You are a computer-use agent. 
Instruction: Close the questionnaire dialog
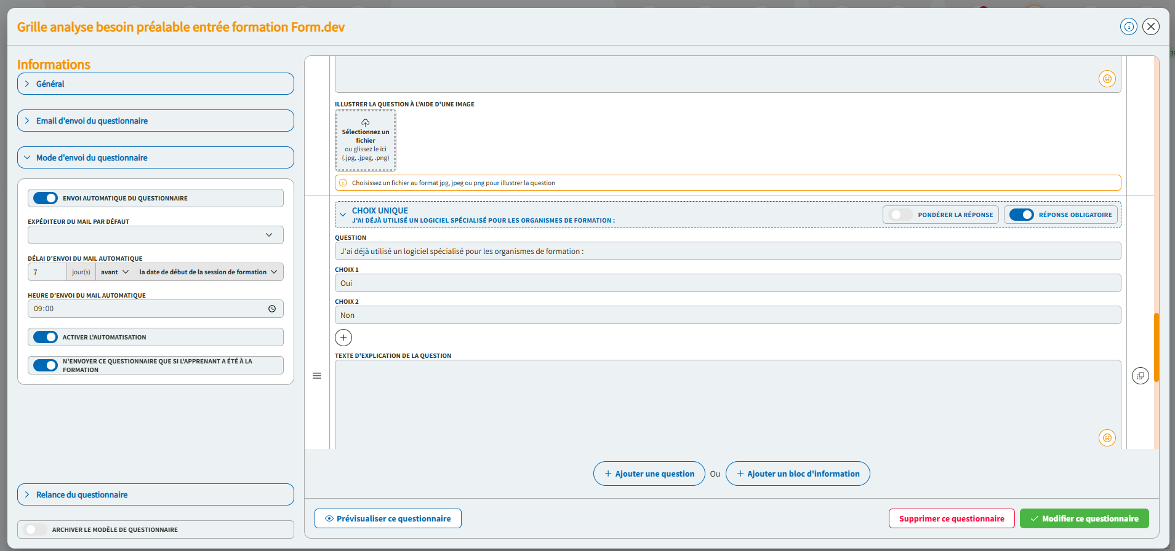tap(1150, 26)
